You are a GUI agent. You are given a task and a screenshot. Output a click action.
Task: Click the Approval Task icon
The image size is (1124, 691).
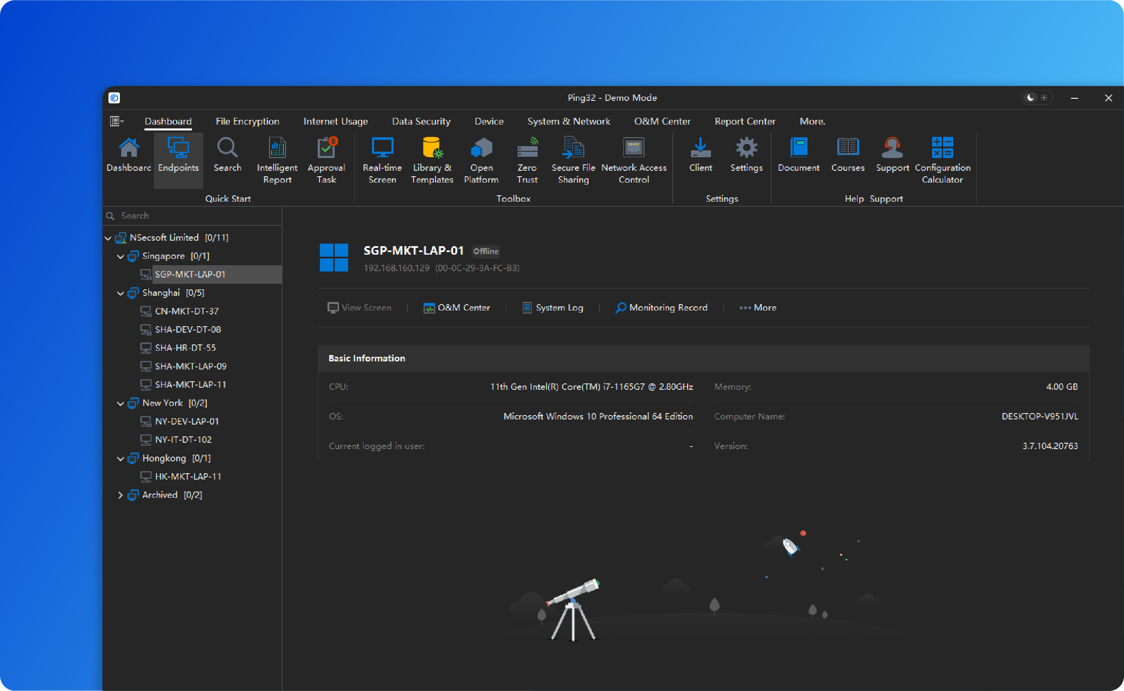(x=326, y=159)
